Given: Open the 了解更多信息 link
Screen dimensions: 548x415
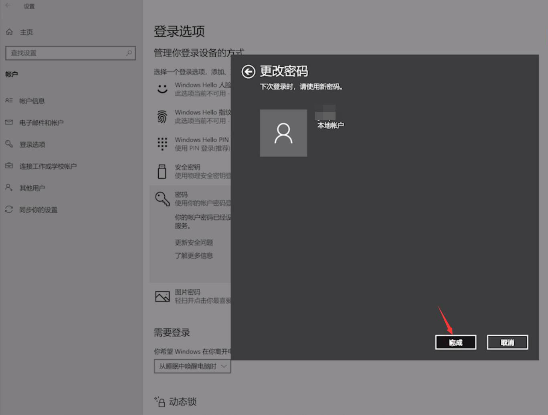Looking at the screenshot, I should tap(194, 255).
